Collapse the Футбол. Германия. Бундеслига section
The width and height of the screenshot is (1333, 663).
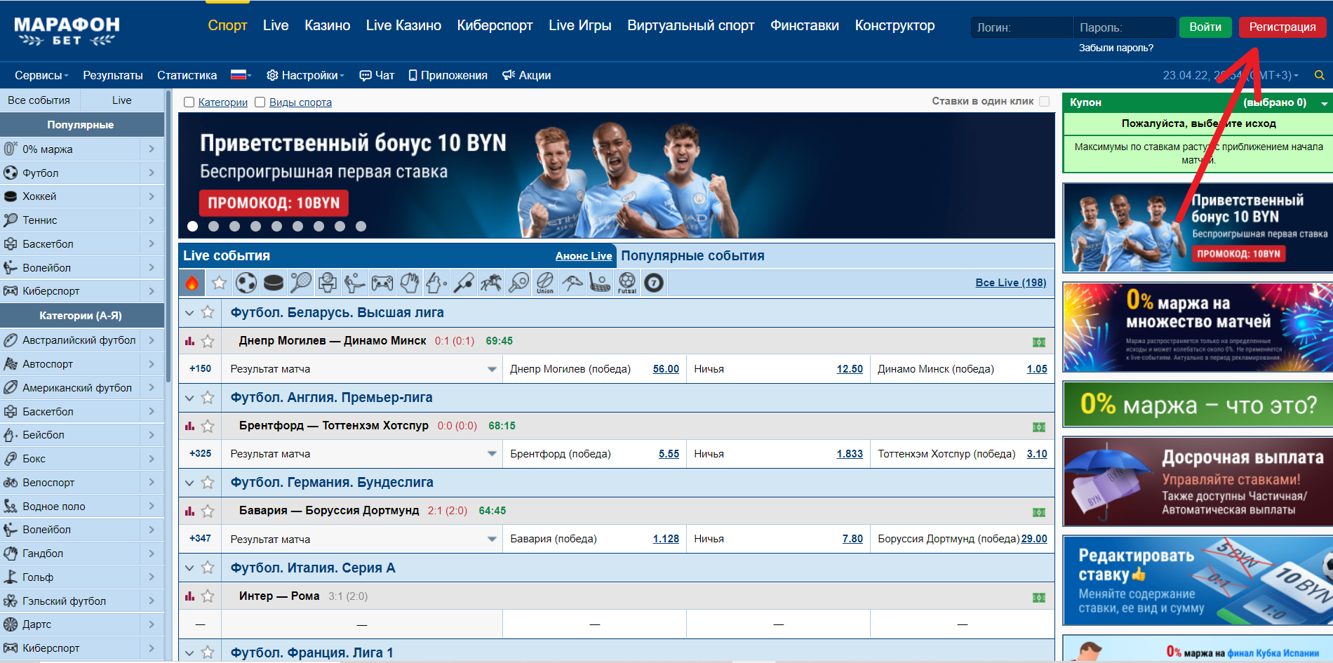click(189, 483)
